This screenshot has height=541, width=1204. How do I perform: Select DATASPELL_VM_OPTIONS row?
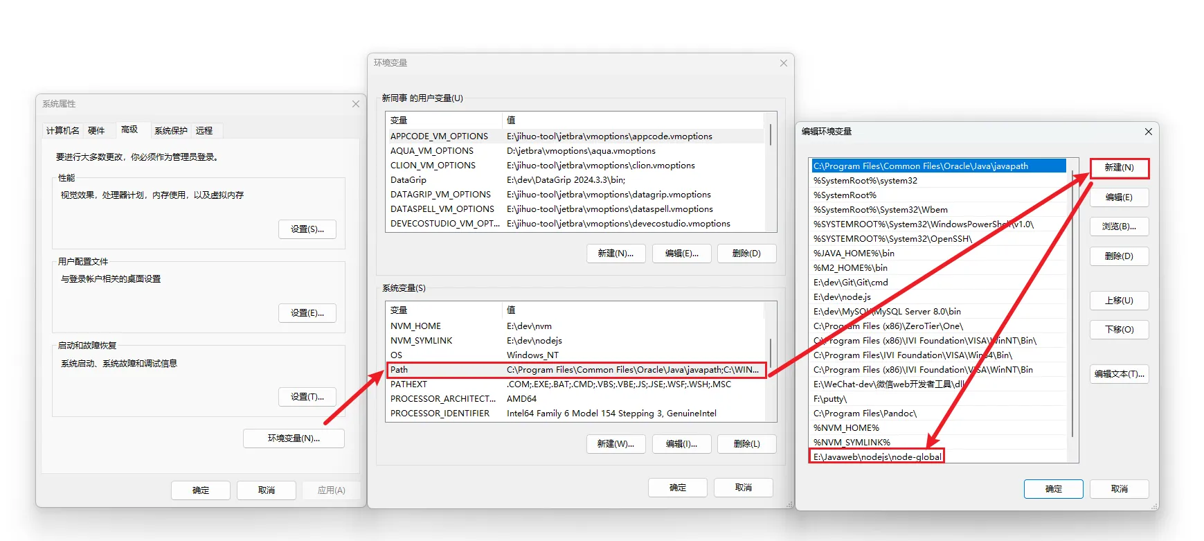coord(575,209)
